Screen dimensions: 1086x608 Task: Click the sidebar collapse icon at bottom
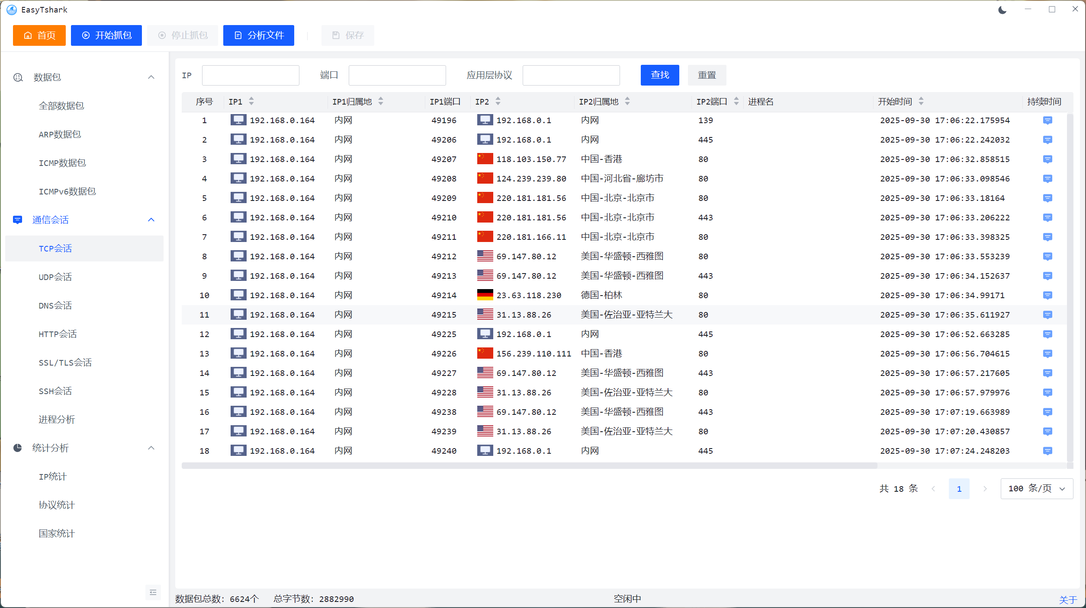click(x=153, y=592)
